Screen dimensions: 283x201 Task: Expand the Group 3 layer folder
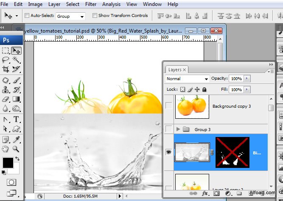[x=178, y=128]
